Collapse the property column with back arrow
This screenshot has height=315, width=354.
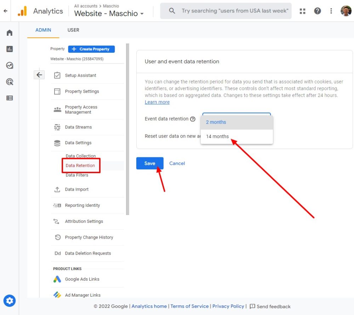39,75
